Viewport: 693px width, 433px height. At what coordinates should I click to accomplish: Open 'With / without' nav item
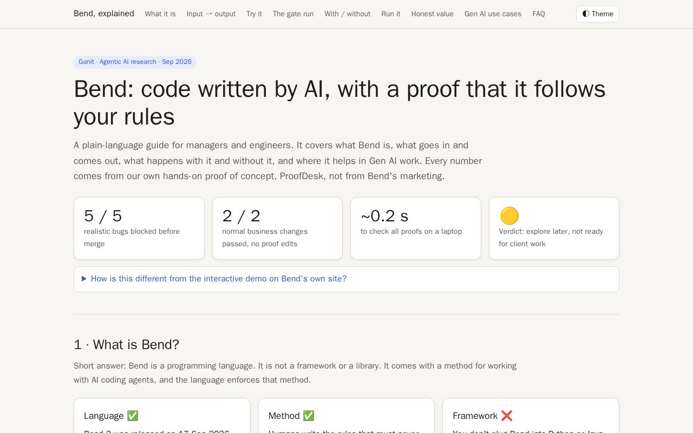point(348,14)
